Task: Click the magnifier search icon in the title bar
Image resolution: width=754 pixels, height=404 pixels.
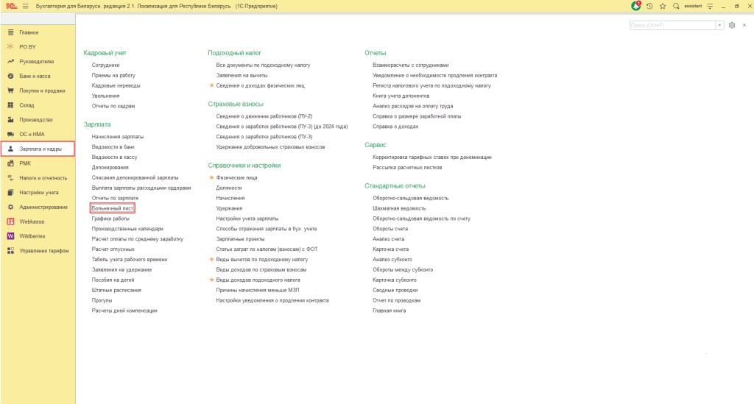Action: tap(676, 6)
